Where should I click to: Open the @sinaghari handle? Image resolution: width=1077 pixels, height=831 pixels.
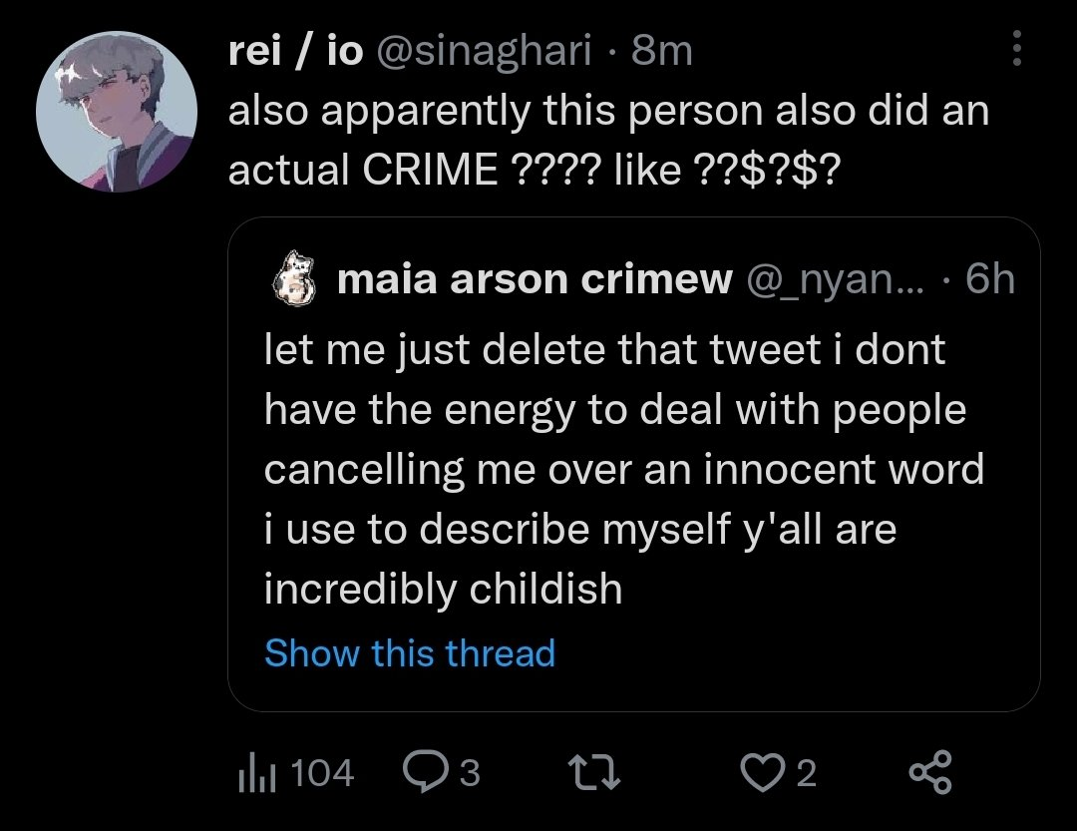(483, 50)
